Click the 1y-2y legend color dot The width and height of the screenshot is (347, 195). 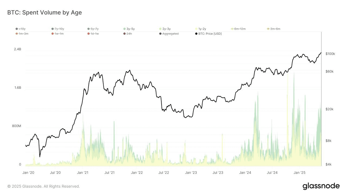click(196, 29)
